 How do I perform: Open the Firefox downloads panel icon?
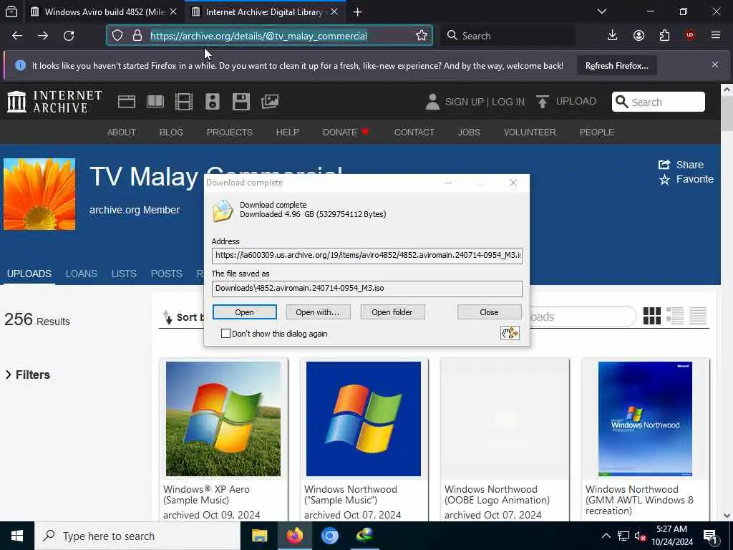point(613,36)
